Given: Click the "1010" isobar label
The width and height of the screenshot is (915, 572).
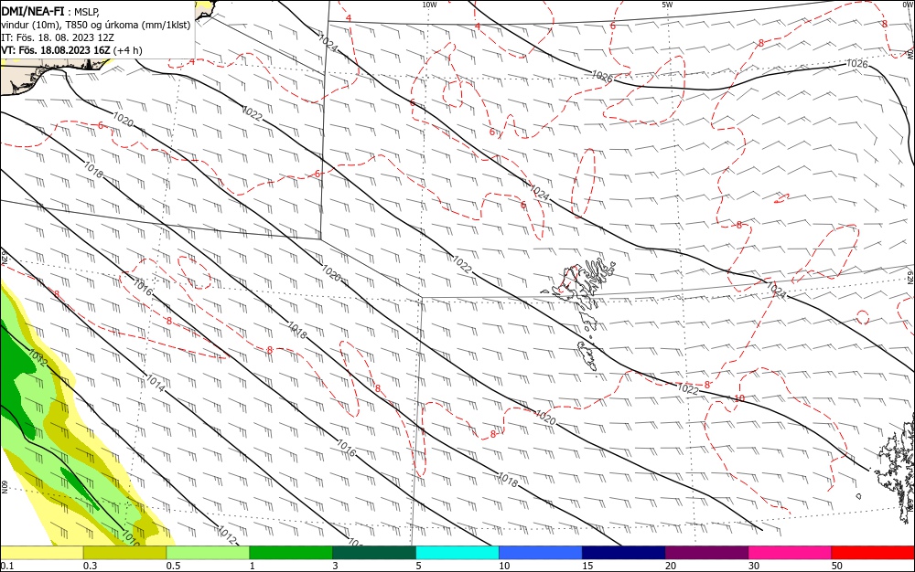Looking at the screenshot, I should click(130, 537).
